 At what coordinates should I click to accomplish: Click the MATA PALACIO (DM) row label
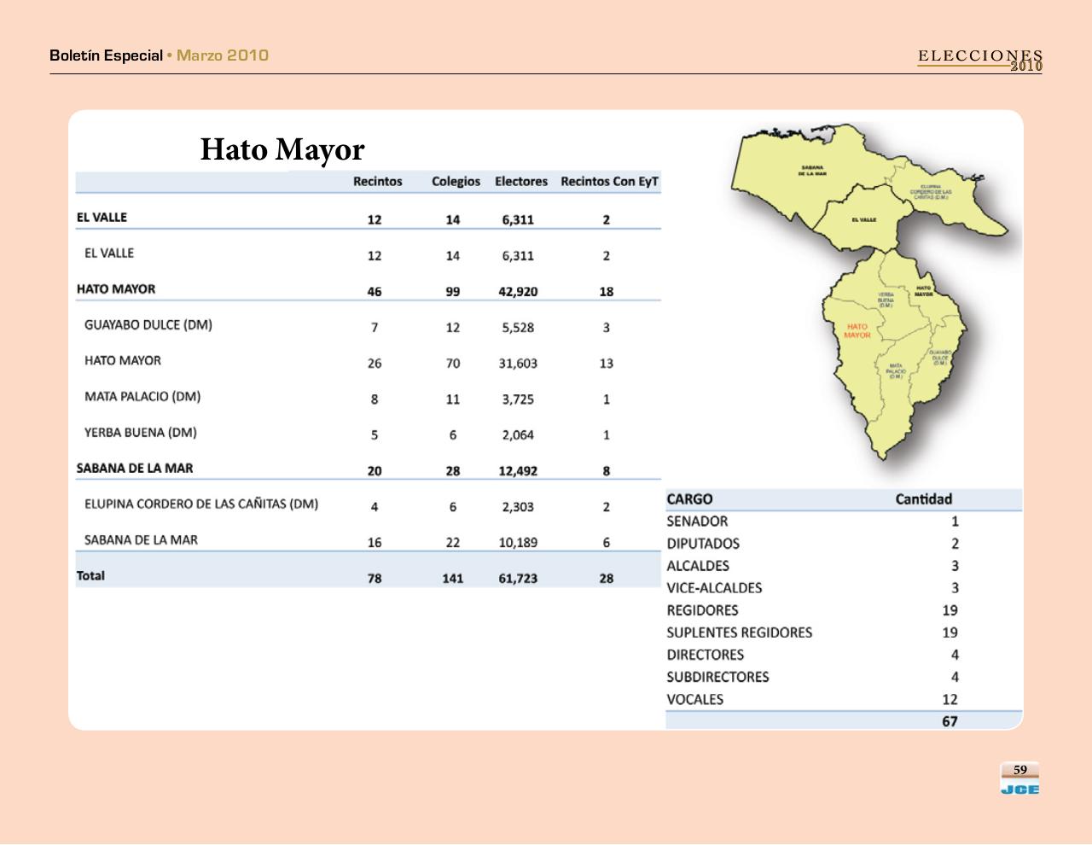coord(142,397)
